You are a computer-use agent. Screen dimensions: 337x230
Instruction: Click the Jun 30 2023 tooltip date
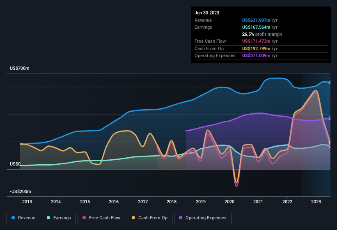[207, 13]
